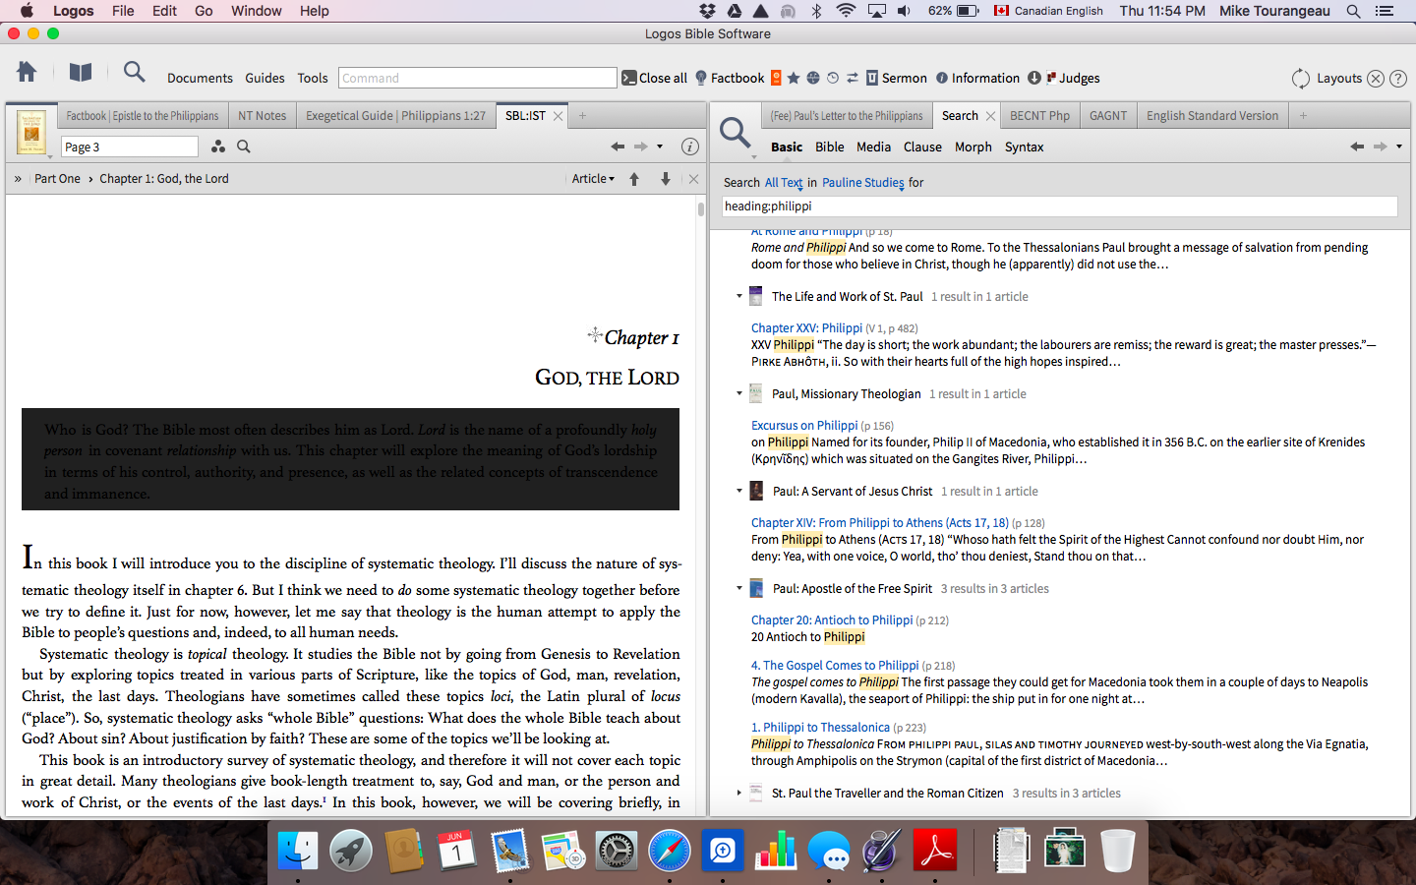
Task: Click the Close all command shortcut
Action: click(655, 78)
